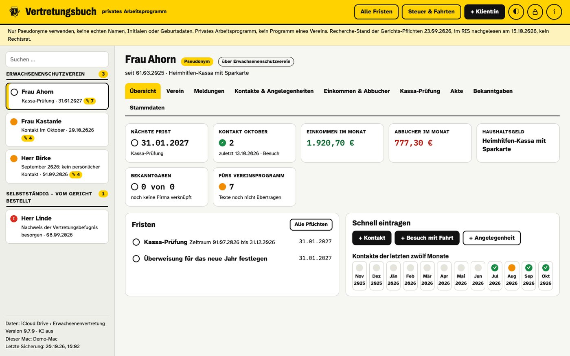Click the Alle Pflichten button
The width and height of the screenshot is (570, 356).
coord(311,225)
